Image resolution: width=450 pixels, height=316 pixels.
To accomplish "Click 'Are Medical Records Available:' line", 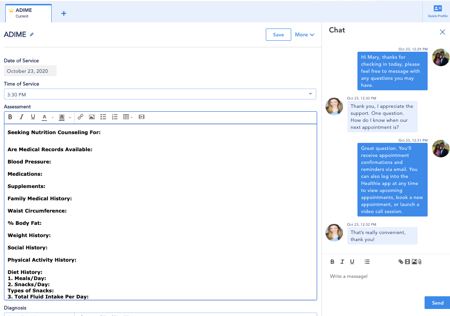I will click(x=50, y=149).
